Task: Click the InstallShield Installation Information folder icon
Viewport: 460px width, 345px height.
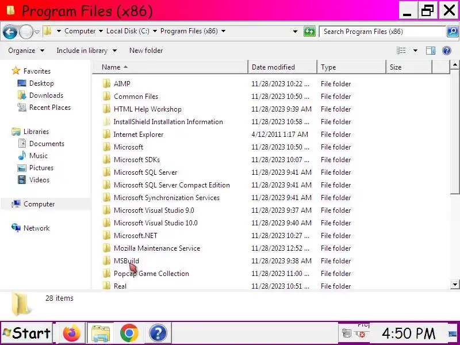Action: [x=106, y=121]
